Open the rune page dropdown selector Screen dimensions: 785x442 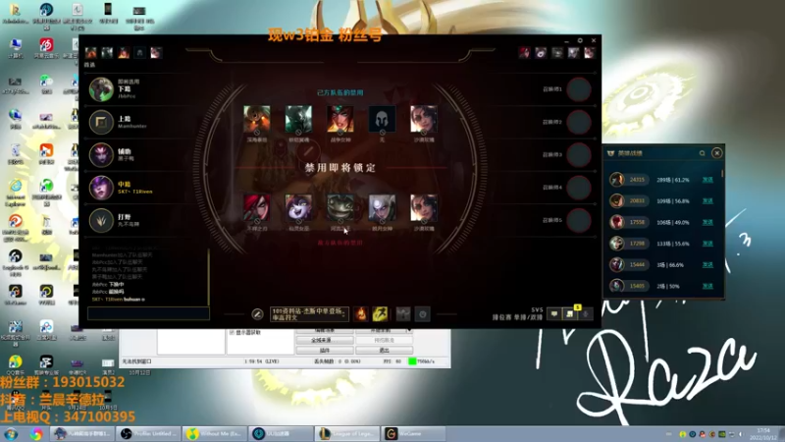pyautogui.click(x=309, y=313)
